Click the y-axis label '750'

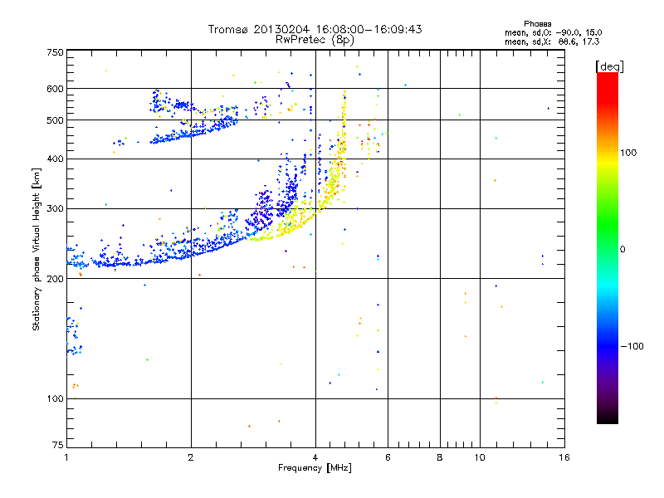[x=55, y=52]
